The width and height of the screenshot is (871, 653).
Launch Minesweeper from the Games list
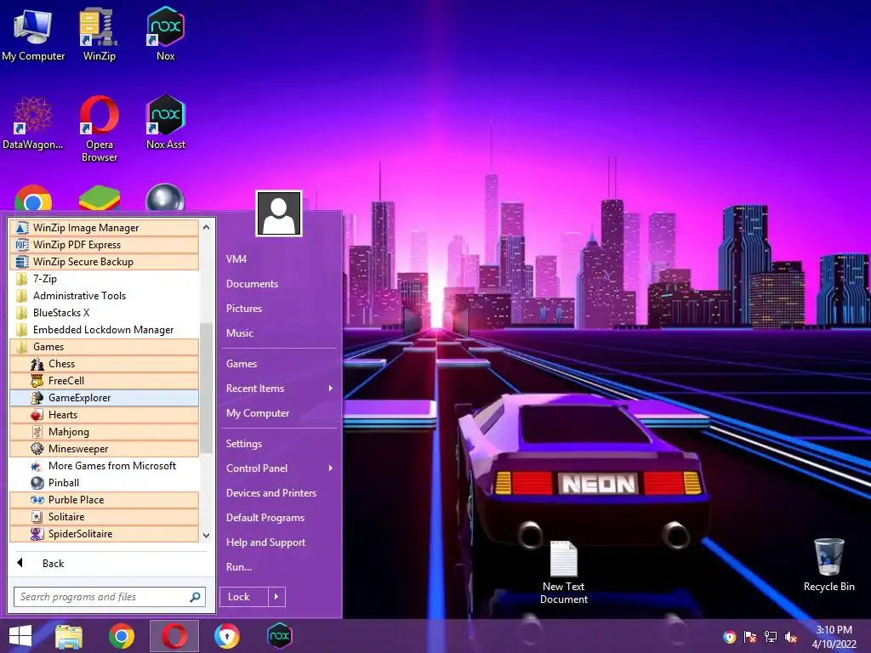point(104,449)
